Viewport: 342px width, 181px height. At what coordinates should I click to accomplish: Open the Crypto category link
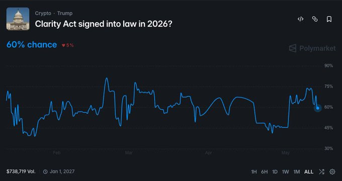tap(43, 13)
